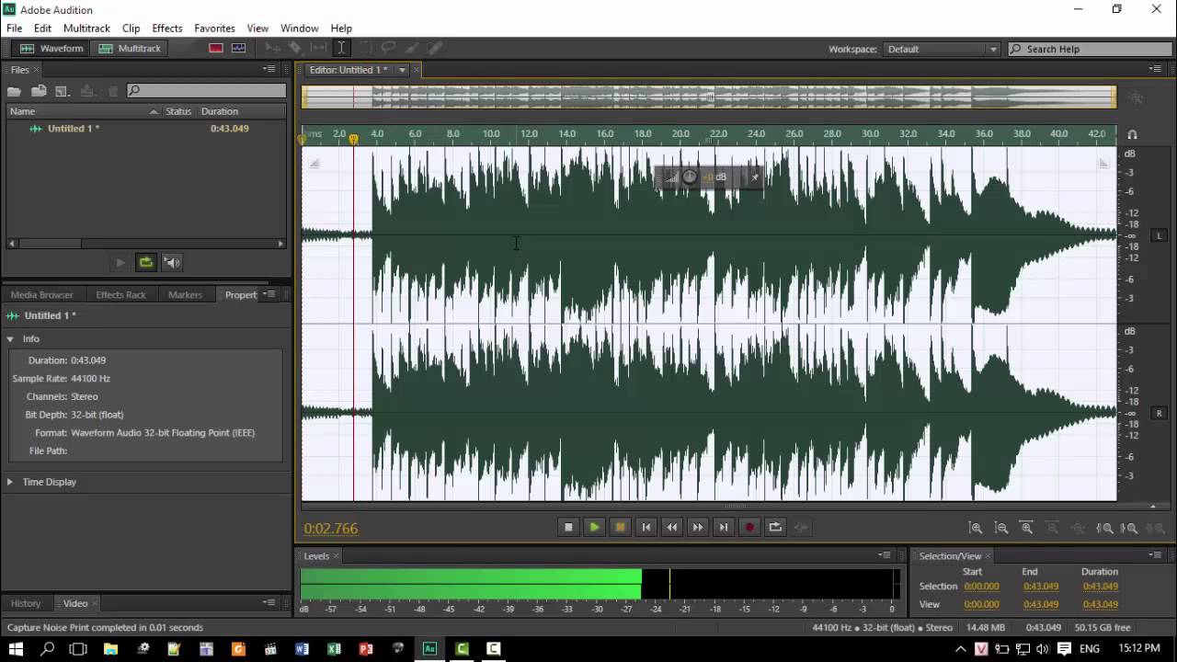The height and width of the screenshot is (662, 1177).
Task: Open Windows Start menu
Action: 16,648
